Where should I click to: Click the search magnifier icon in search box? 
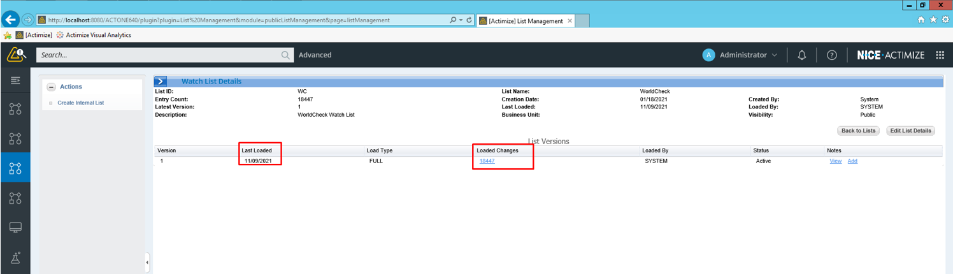click(286, 55)
